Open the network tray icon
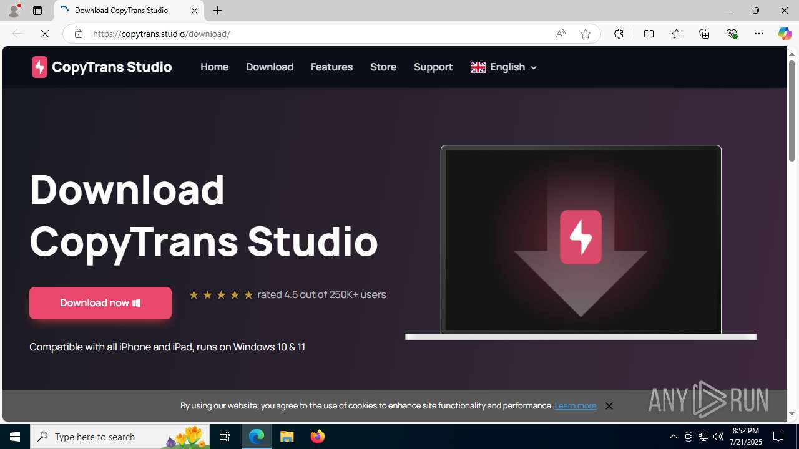 pos(703,437)
